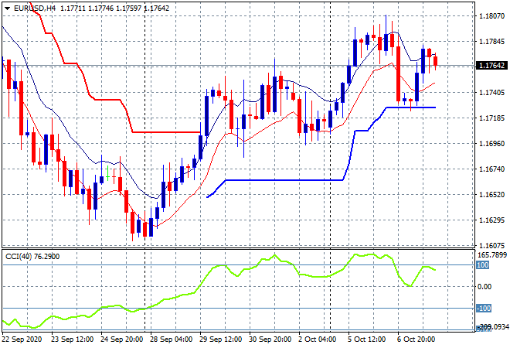
Task: Select the 1.18070 price axis label
Action: click(492, 15)
